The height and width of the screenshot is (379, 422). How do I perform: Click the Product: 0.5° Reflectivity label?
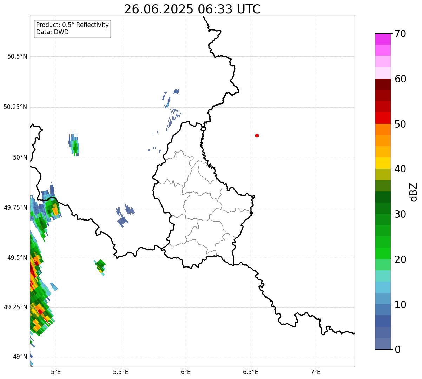point(72,25)
